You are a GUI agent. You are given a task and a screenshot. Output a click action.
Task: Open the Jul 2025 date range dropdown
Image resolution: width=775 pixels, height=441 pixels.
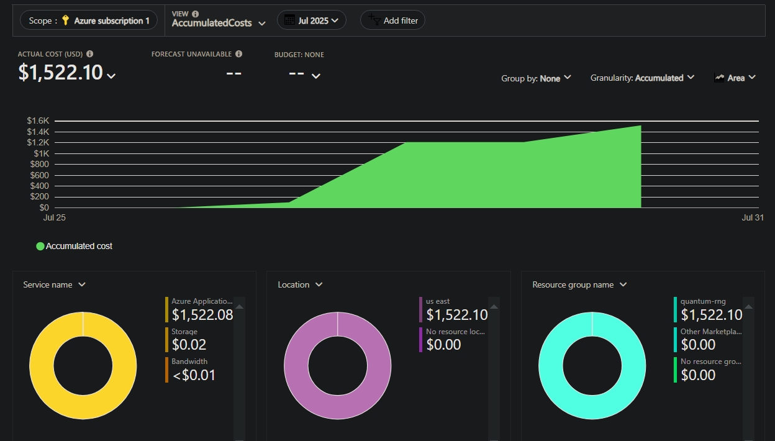click(312, 20)
